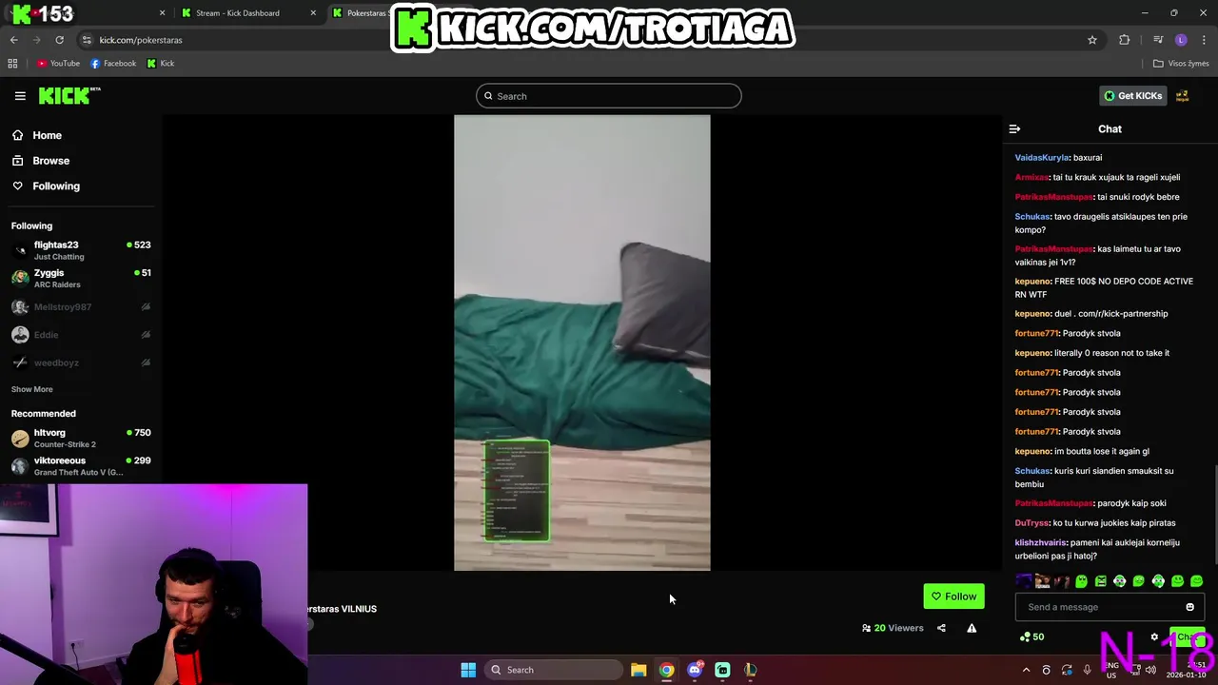Open Streamlabs icon in taskbar

tap(722, 670)
